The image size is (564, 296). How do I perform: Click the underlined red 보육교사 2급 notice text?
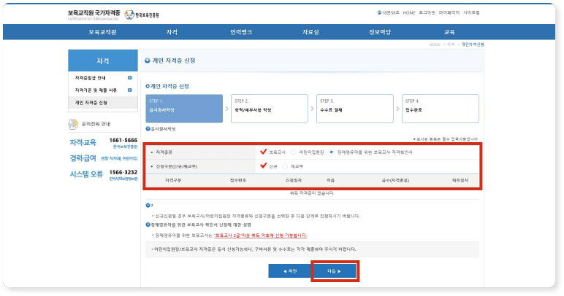(x=260, y=235)
